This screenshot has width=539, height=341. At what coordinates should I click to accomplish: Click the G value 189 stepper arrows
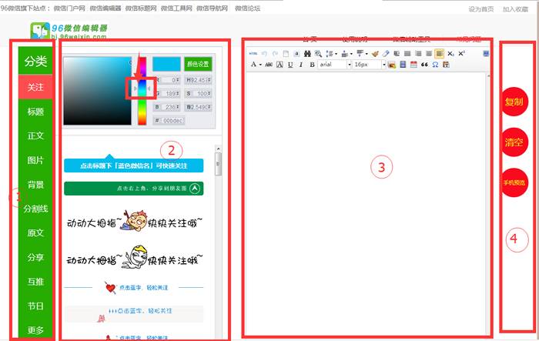[x=178, y=93]
